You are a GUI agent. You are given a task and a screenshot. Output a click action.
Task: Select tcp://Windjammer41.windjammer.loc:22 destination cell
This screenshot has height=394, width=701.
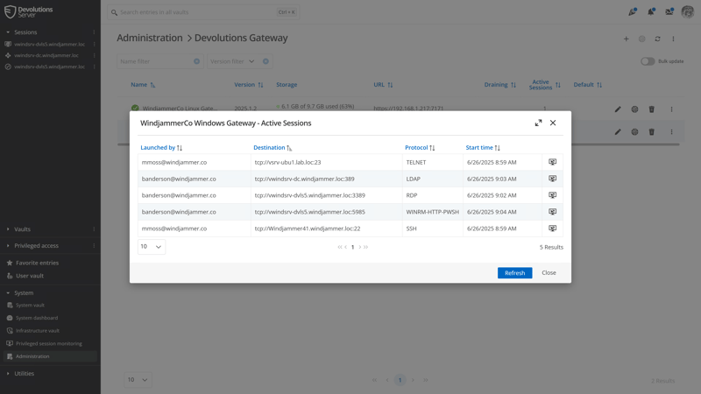[x=326, y=229]
